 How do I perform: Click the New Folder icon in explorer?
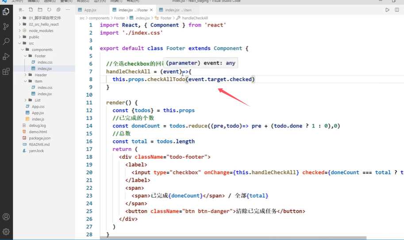coord(40,10)
